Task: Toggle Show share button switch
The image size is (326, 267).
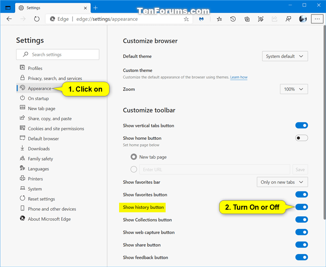Action: tap(302, 245)
